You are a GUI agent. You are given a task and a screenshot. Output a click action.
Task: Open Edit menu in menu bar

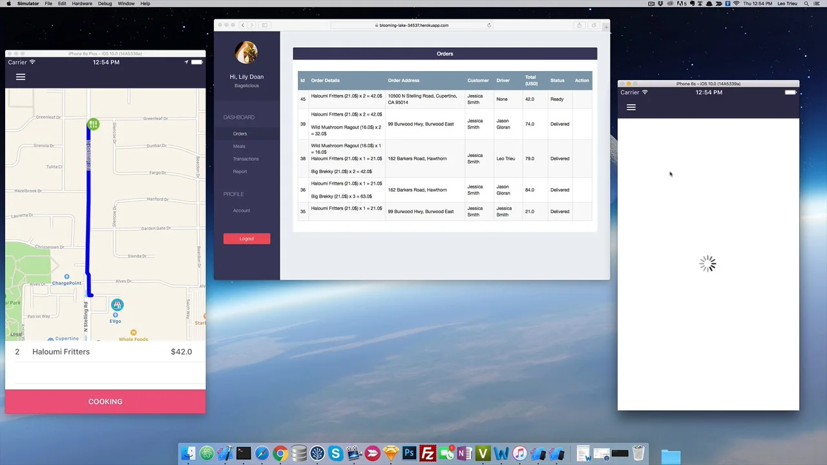[62, 4]
